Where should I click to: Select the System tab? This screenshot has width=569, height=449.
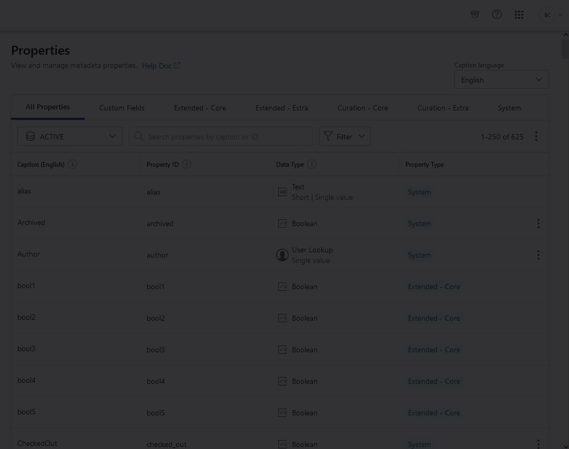509,108
